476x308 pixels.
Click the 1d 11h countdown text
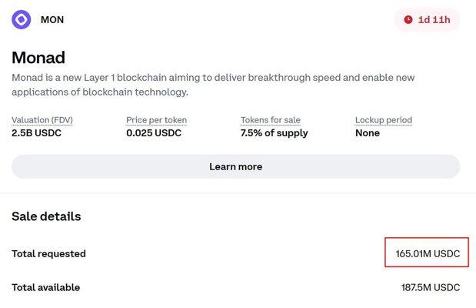(434, 20)
